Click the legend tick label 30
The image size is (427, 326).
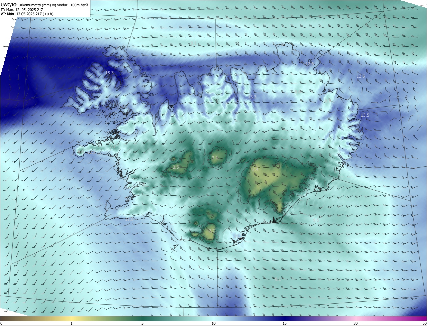[x=356, y=323]
